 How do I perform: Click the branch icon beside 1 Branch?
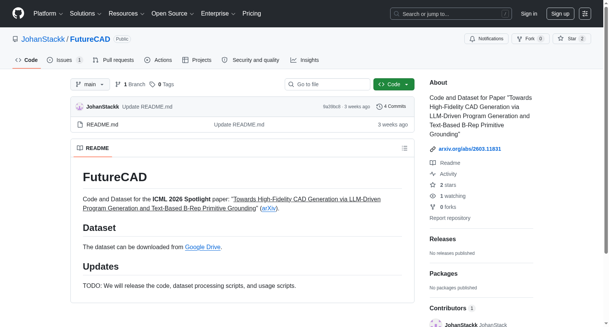point(118,84)
